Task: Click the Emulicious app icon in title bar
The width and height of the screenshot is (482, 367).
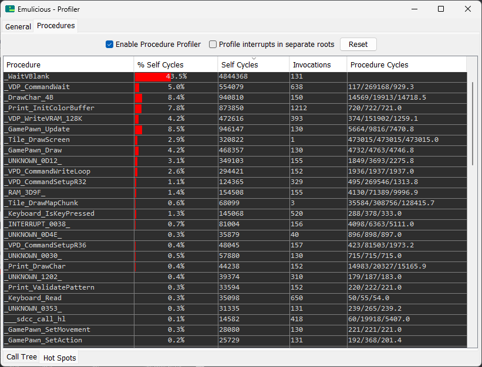Action: [10, 9]
